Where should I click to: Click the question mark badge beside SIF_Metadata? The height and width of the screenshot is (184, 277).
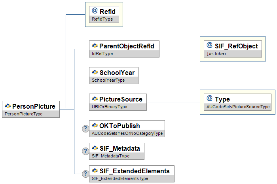[x=85, y=151]
